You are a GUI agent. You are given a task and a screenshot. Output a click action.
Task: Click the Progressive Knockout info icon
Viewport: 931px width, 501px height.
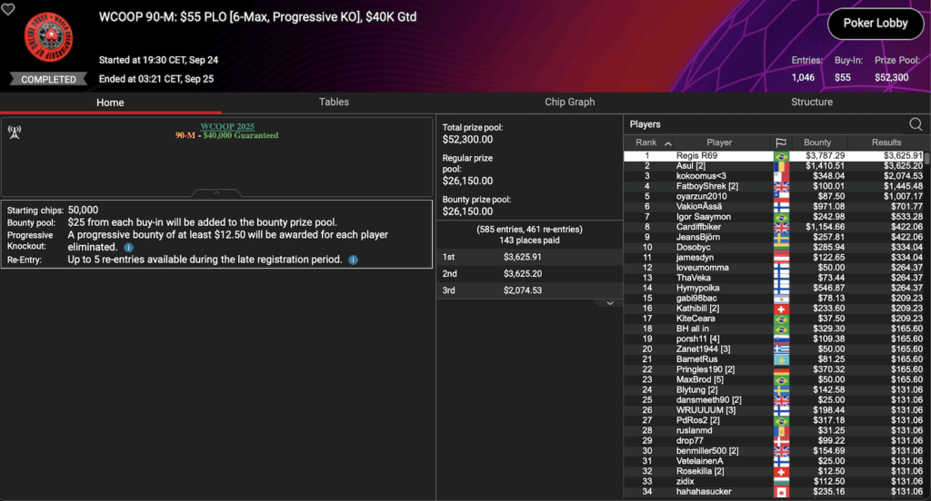pyautogui.click(x=128, y=247)
